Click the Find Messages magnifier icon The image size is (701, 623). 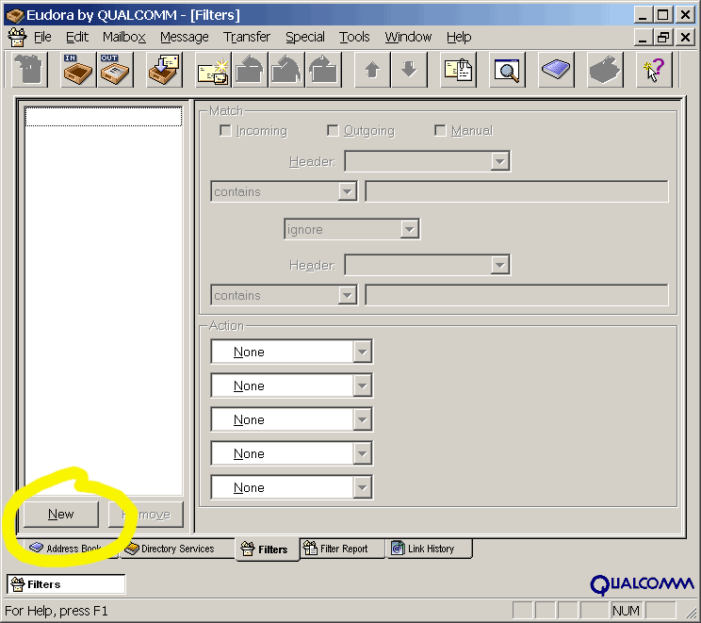point(507,70)
